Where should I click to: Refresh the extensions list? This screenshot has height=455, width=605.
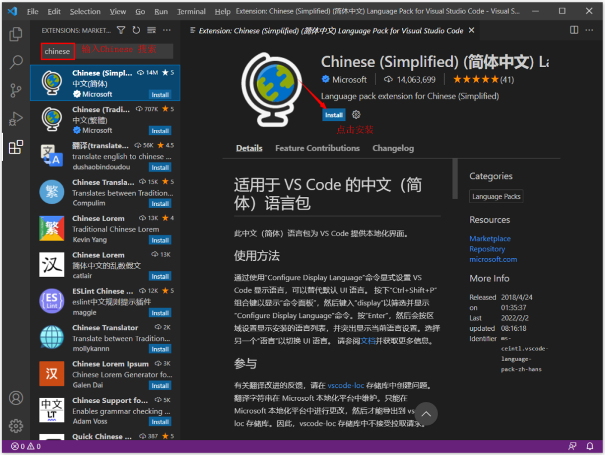(x=136, y=30)
